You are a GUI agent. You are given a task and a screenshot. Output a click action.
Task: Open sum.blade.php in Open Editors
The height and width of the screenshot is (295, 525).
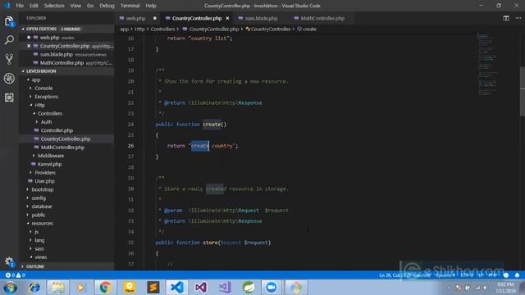57,54
